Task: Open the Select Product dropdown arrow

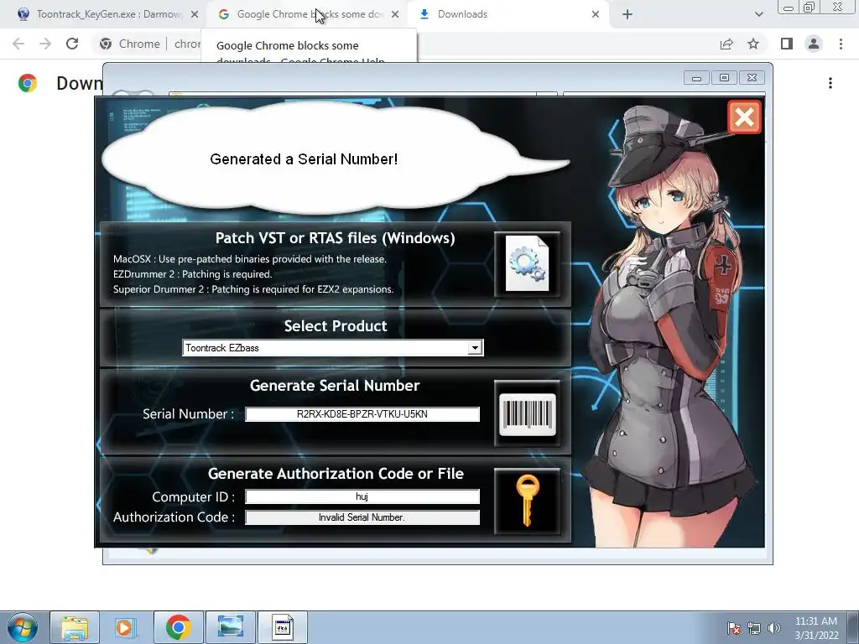Action: 475,348
